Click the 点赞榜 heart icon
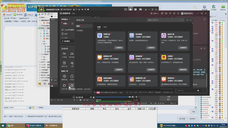228x128 pixels. click(164, 57)
